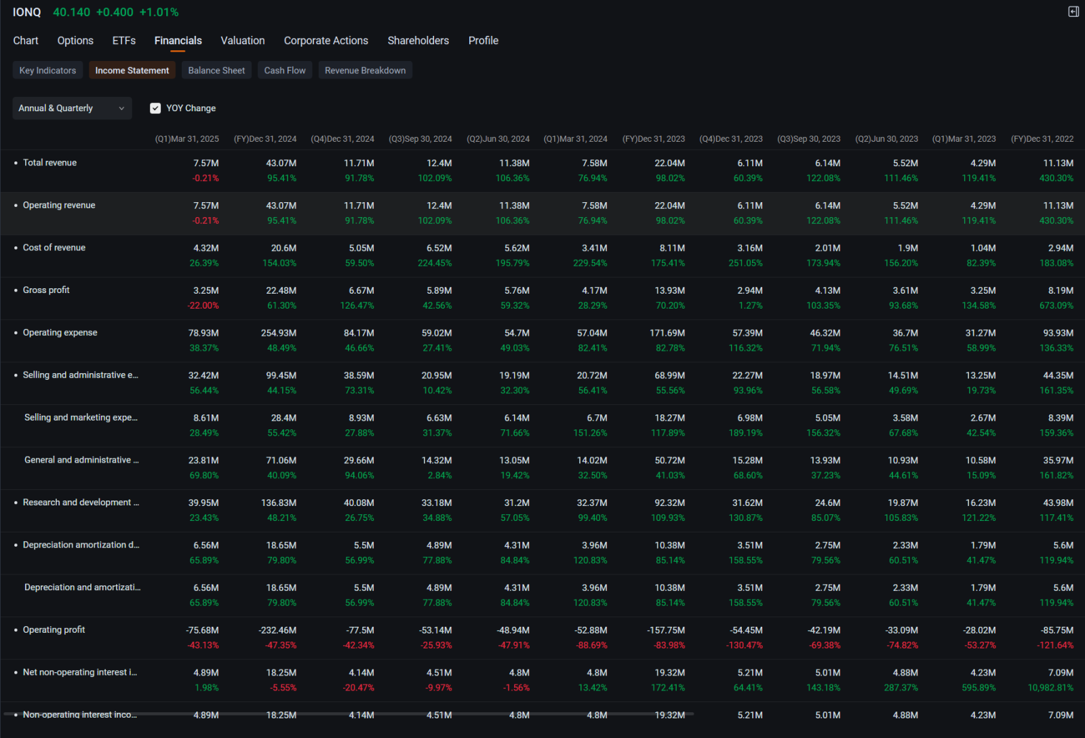Click the panel collapse icon at top right
1085x738 pixels.
coord(1073,12)
